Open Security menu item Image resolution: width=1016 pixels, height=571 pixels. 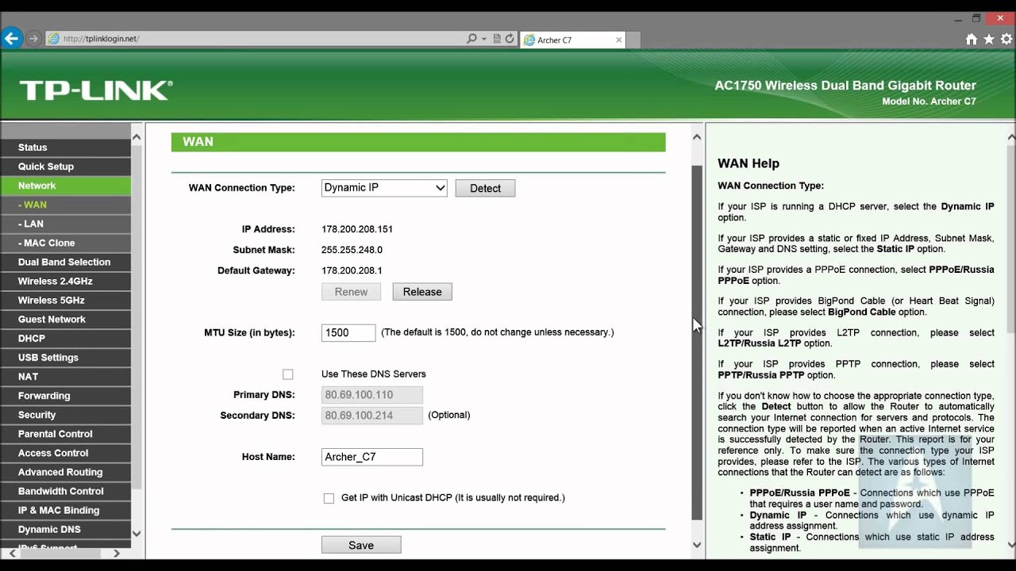pos(65,415)
